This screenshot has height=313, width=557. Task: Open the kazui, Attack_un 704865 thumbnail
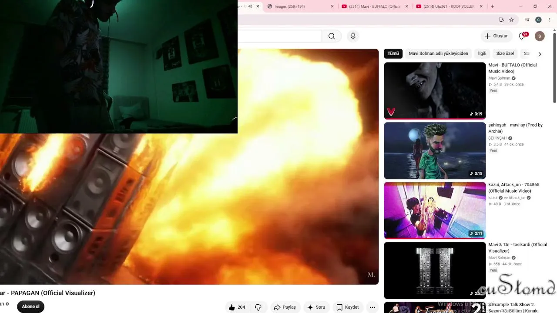435,210
